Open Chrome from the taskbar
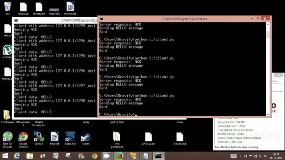The height and width of the screenshot is (160, 285). pyautogui.click(x=94, y=156)
